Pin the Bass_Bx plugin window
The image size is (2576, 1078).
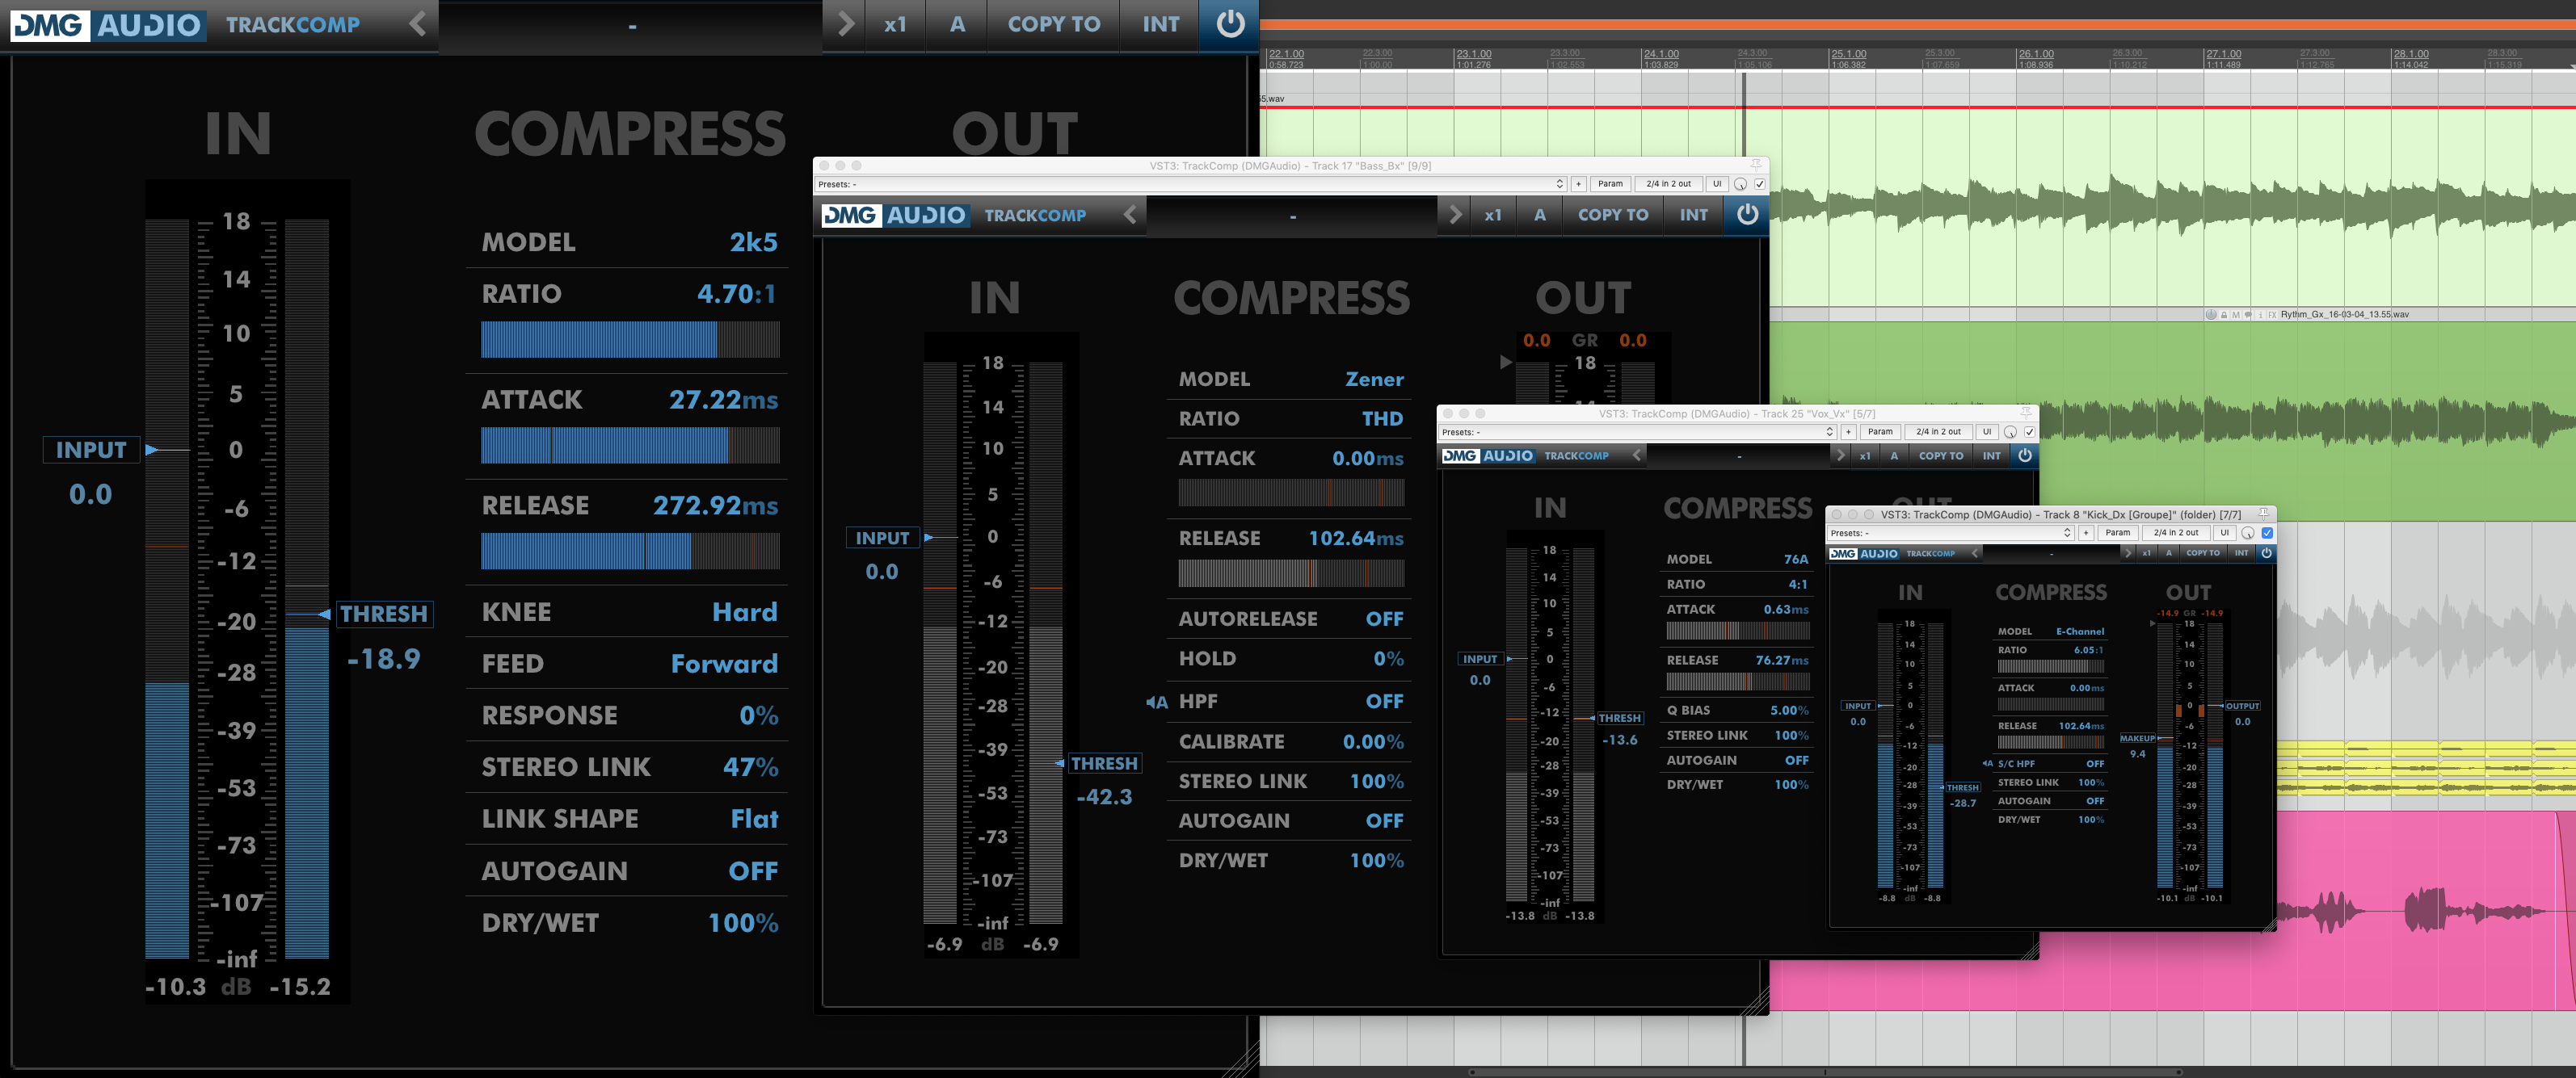1756,165
